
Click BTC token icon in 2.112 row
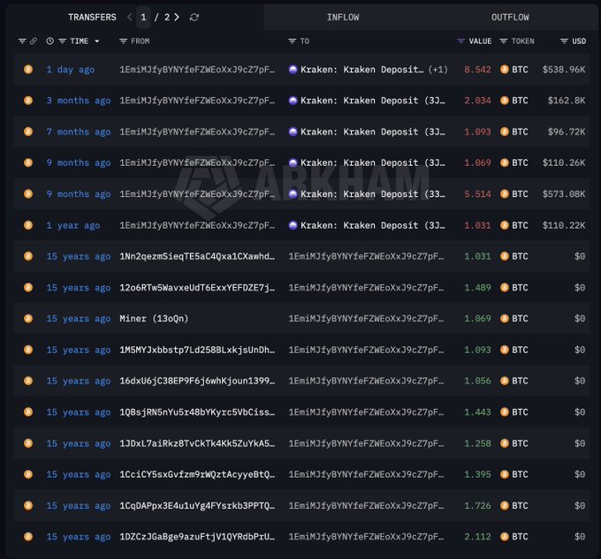pos(505,536)
